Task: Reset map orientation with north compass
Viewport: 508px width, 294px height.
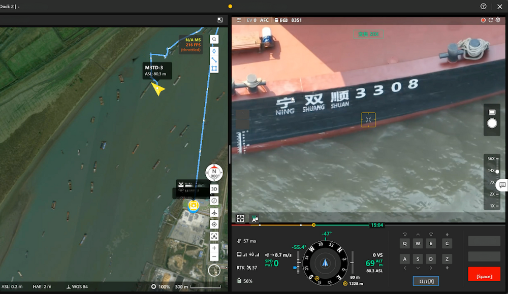Action: coord(214,173)
